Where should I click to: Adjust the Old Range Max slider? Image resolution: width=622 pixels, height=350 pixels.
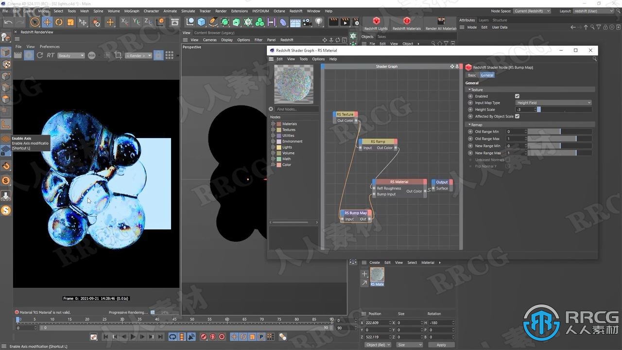(560, 139)
